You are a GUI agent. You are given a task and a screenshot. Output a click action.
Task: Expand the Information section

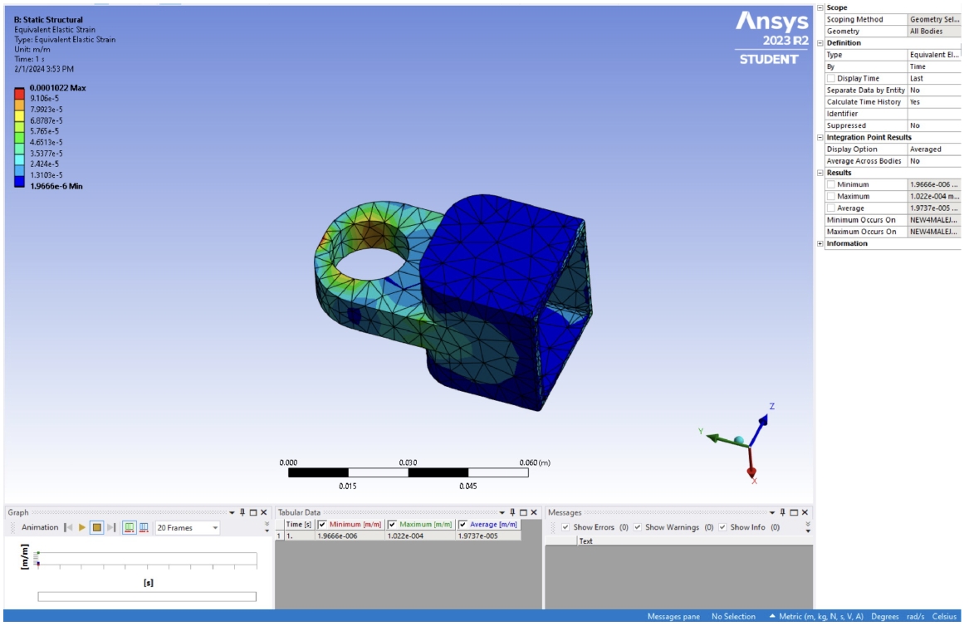(820, 242)
